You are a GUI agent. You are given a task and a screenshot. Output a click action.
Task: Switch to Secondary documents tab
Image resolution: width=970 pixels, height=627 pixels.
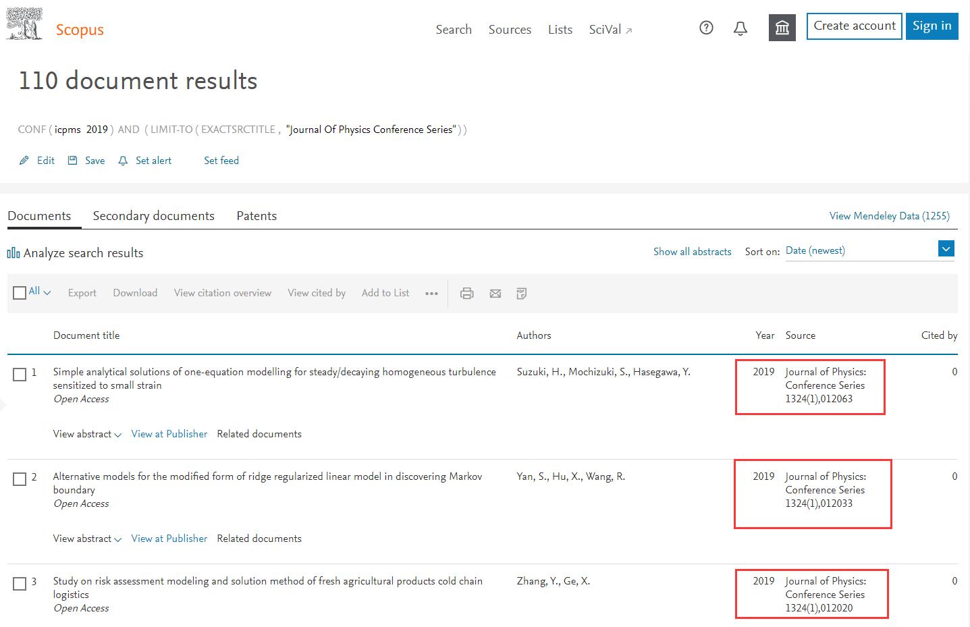click(153, 216)
